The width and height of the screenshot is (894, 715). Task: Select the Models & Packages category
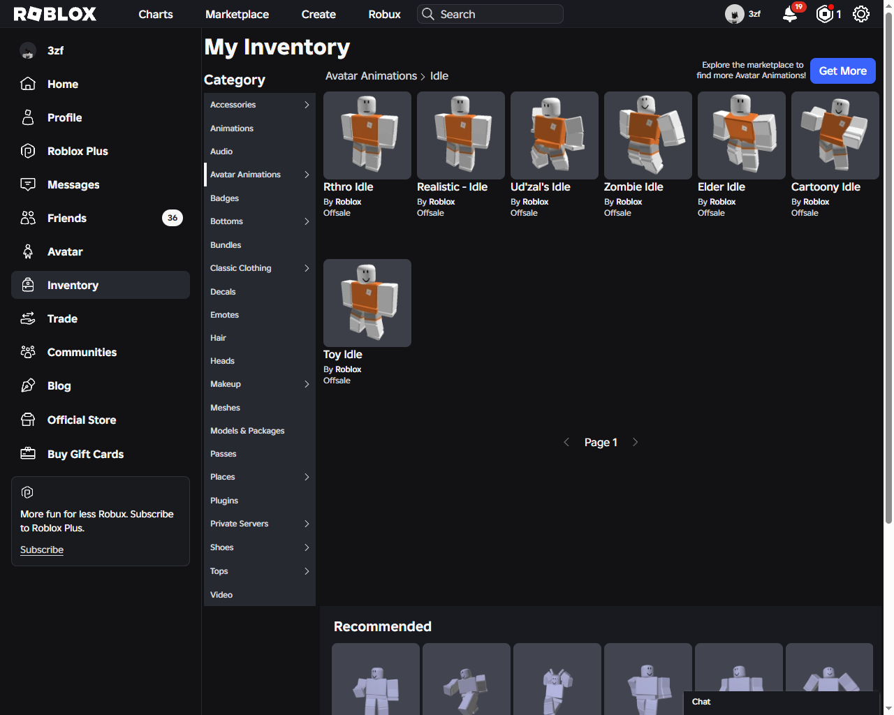(x=260, y=431)
